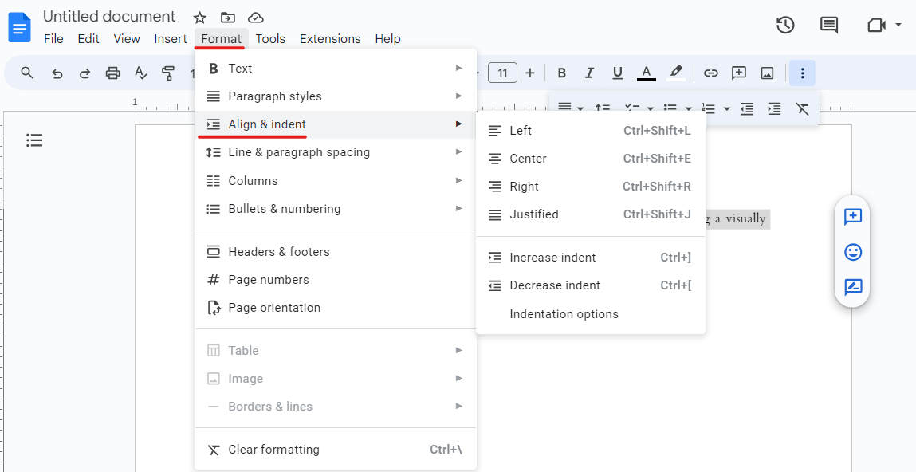Click add emoji reaction side button
This screenshot has height=472, width=916.
pos(853,252)
